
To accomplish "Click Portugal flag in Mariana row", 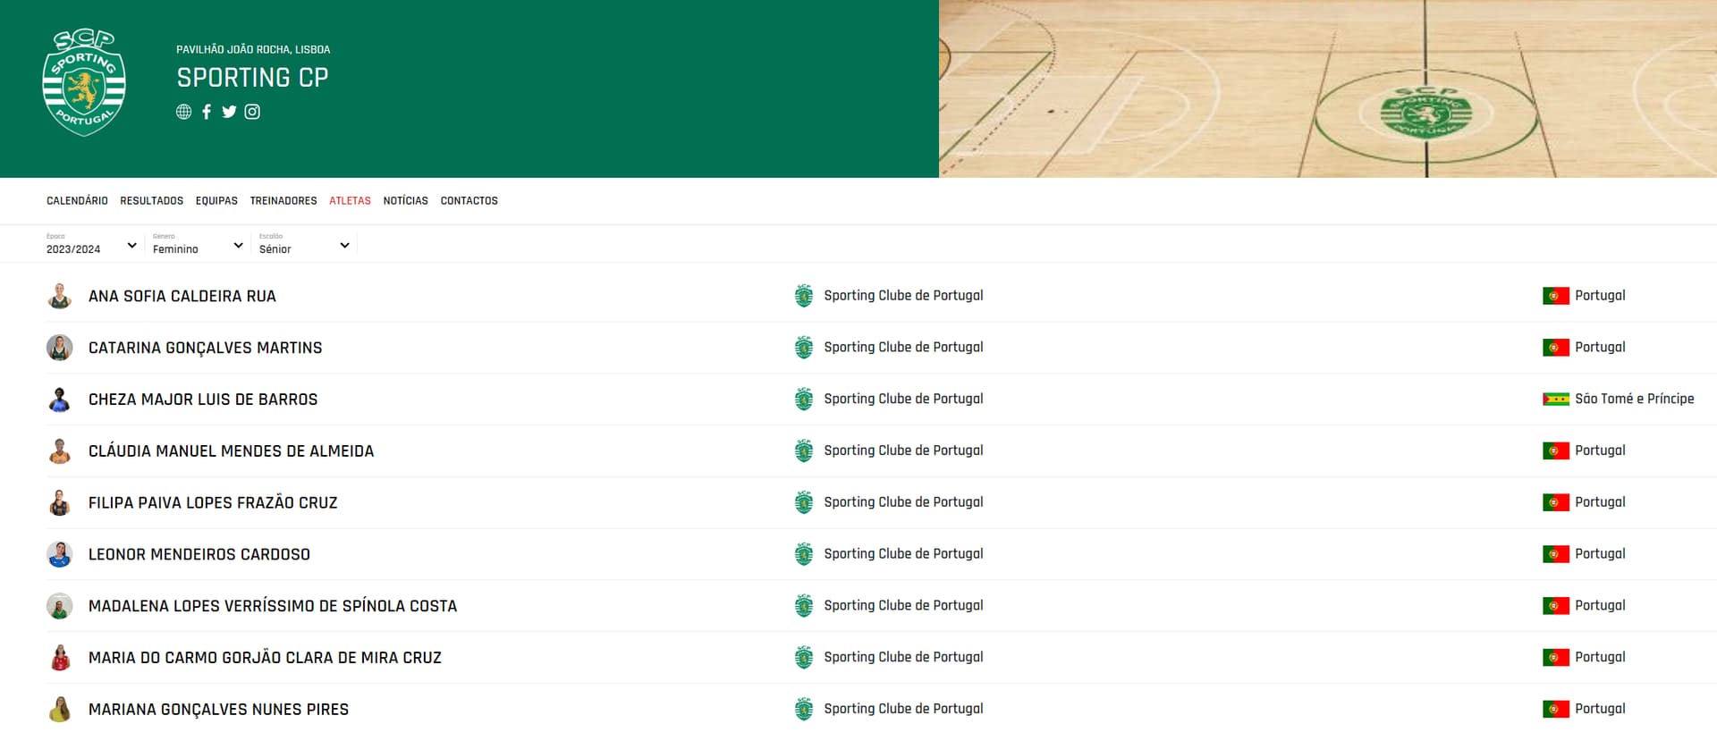I will pyautogui.click(x=1556, y=710).
